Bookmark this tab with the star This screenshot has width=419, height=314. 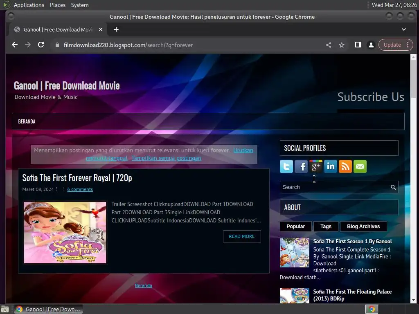point(342,45)
